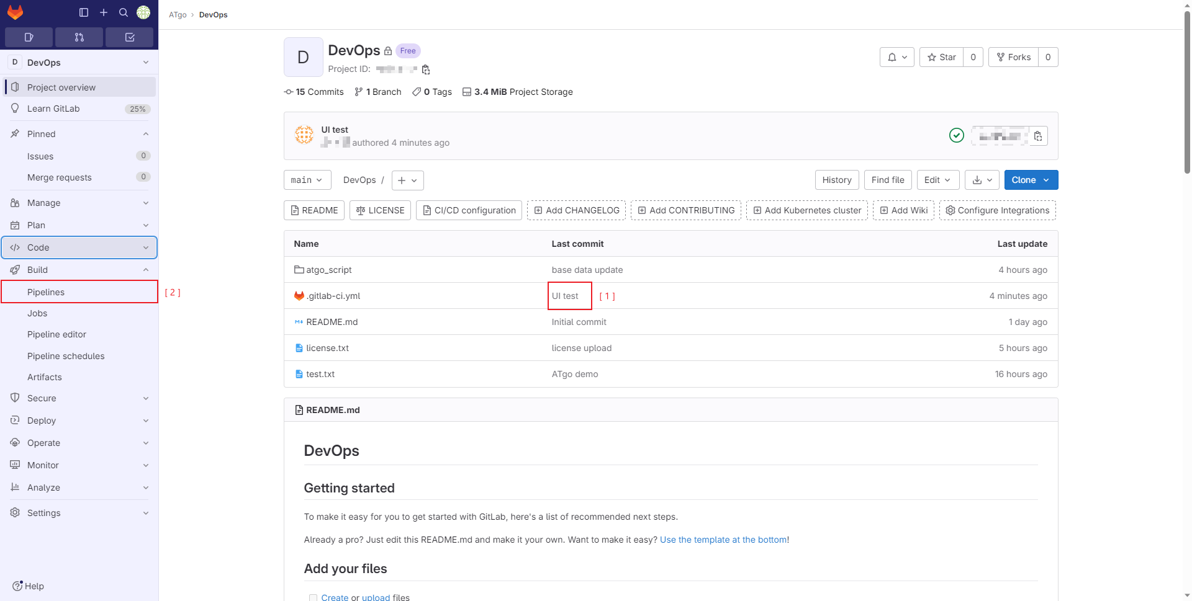Open Issues in sidebar
The height and width of the screenshot is (601, 1192).
pos(79,156)
